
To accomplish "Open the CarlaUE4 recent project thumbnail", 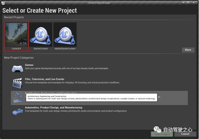I will (16, 35).
